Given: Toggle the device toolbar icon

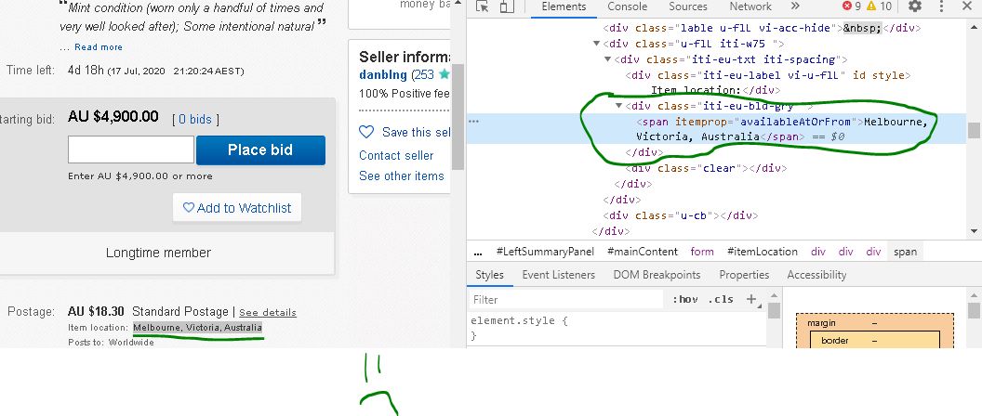Looking at the screenshot, I should 506,6.
